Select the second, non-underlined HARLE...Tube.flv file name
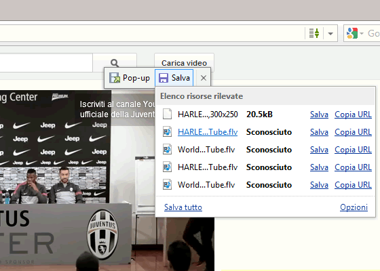 208,167
